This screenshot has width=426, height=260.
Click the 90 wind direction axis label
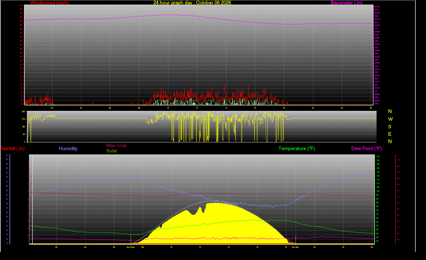coord(24,134)
